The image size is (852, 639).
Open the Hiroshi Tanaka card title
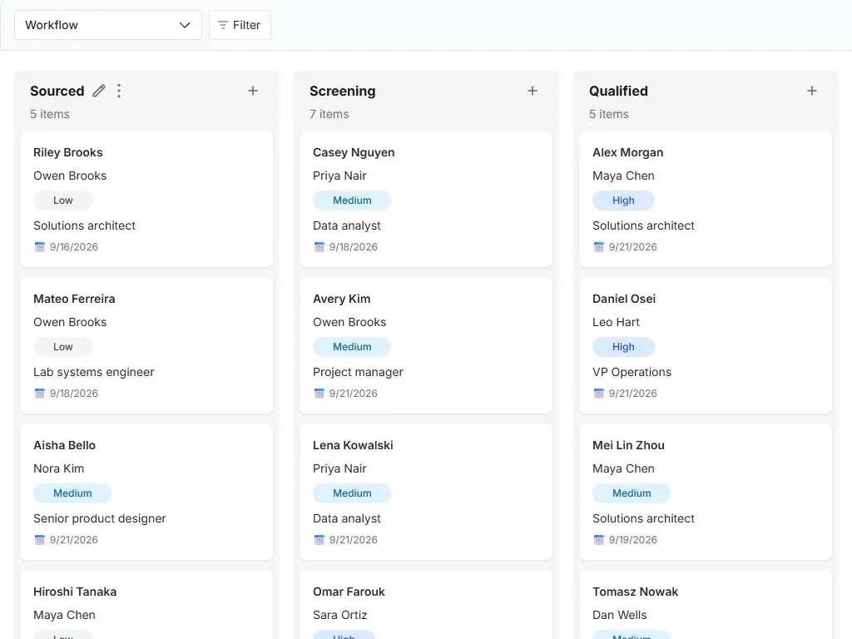click(75, 592)
